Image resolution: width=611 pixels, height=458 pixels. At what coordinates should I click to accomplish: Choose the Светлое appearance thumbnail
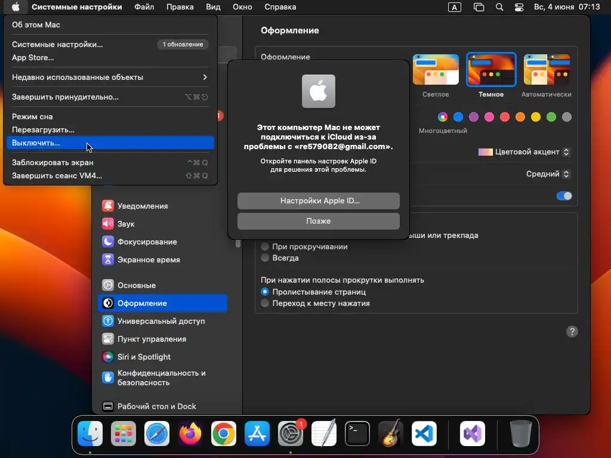pyautogui.click(x=436, y=69)
